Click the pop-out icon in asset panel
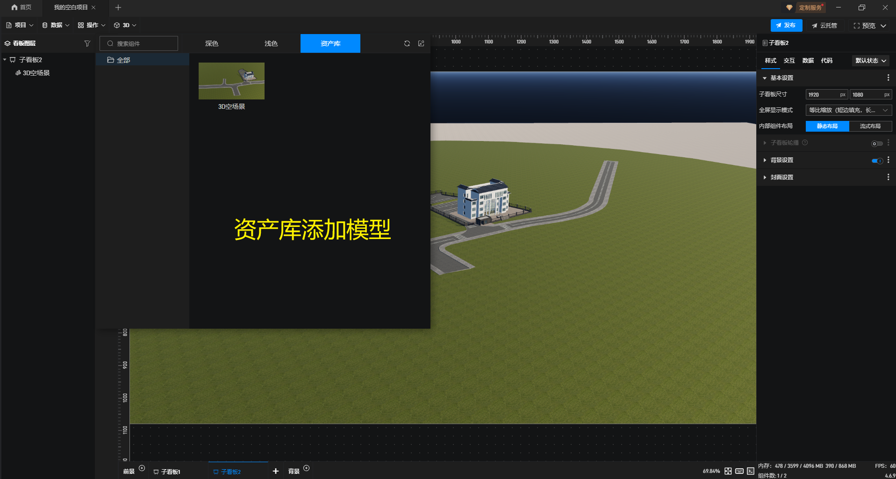Viewport: 896px width, 479px height. [x=421, y=43]
